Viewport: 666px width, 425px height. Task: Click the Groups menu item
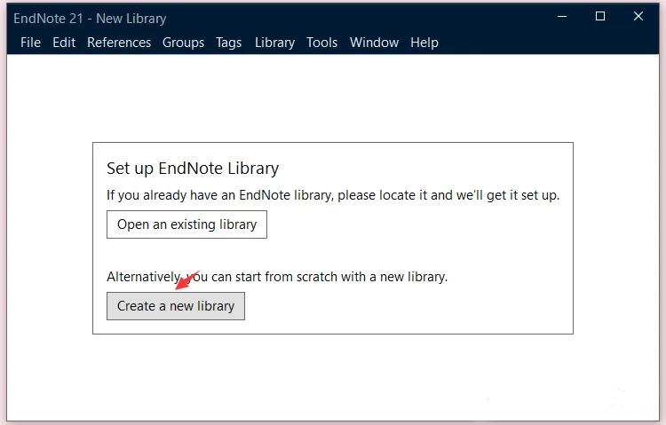(183, 43)
